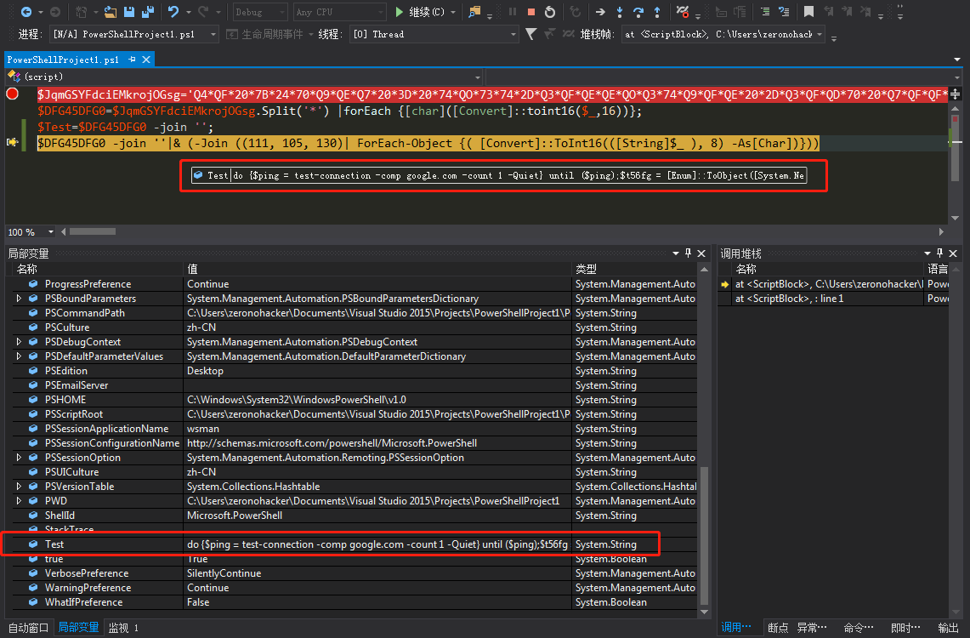Click the Save file icon
The height and width of the screenshot is (638, 970).
129,12
